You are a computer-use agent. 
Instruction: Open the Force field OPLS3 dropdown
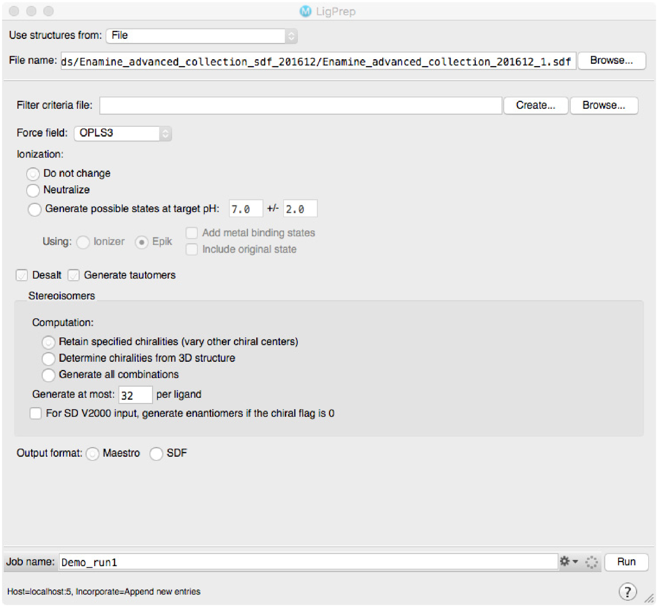click(123, 133)
